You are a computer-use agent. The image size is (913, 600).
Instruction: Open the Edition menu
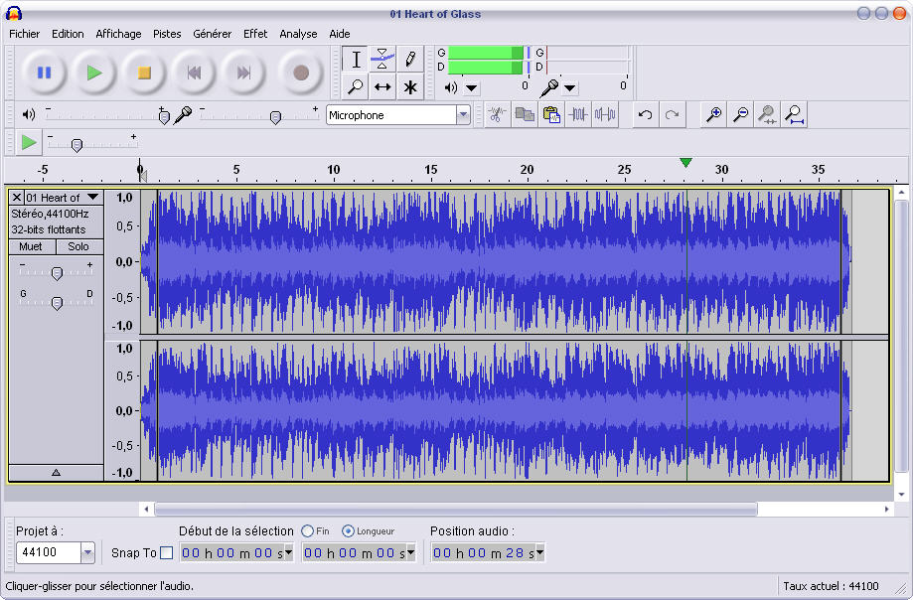(68, 34)
